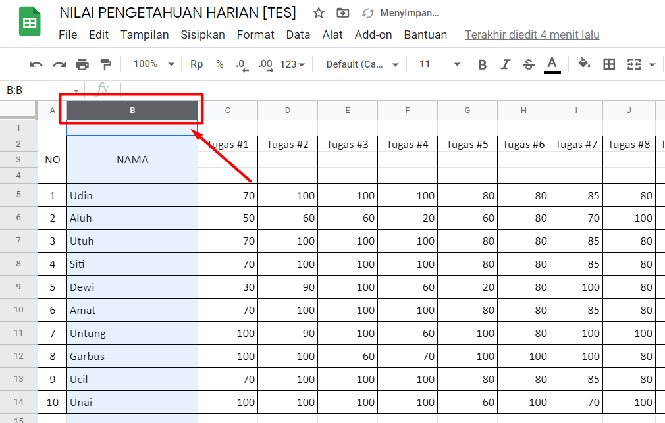Click the Undo arrow icon
The image size is (665, 423).
coord(36,64)
